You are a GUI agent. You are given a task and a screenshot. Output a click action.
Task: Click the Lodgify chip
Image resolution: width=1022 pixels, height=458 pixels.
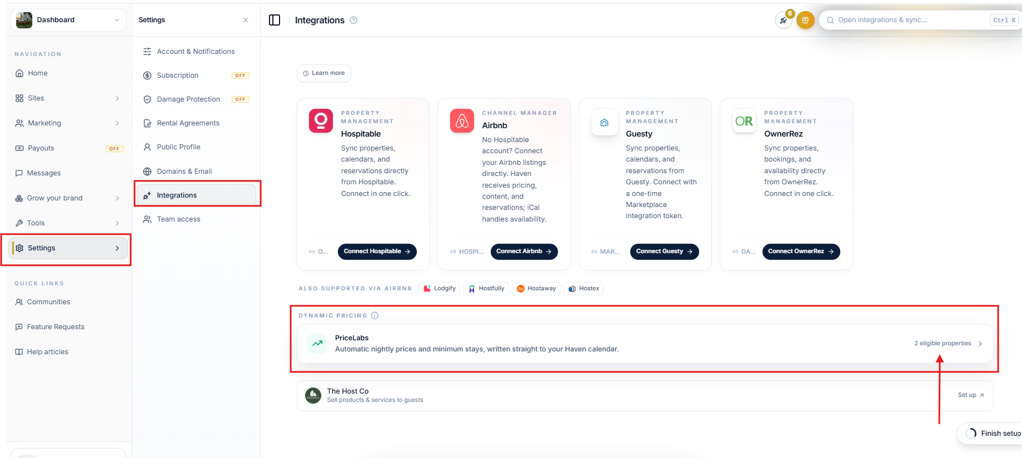click(440, 289)
